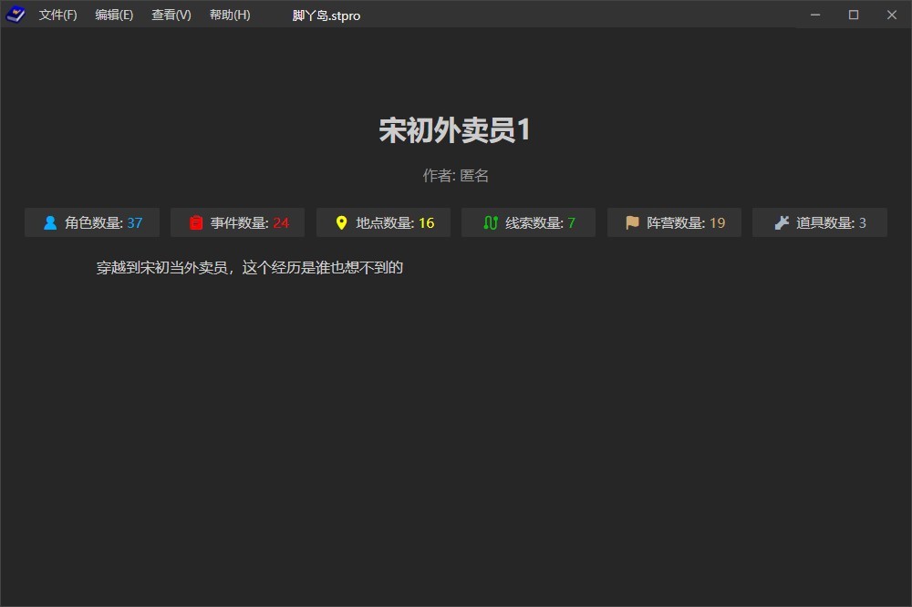912x607 pixels.
Task: Click the red clipboard icon for event count
Action: (x=196, y=222)
